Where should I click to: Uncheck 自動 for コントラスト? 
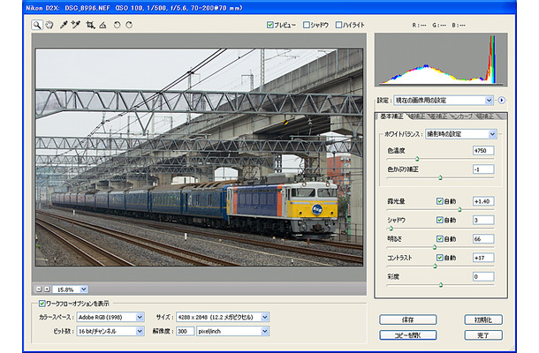[440, 258]
